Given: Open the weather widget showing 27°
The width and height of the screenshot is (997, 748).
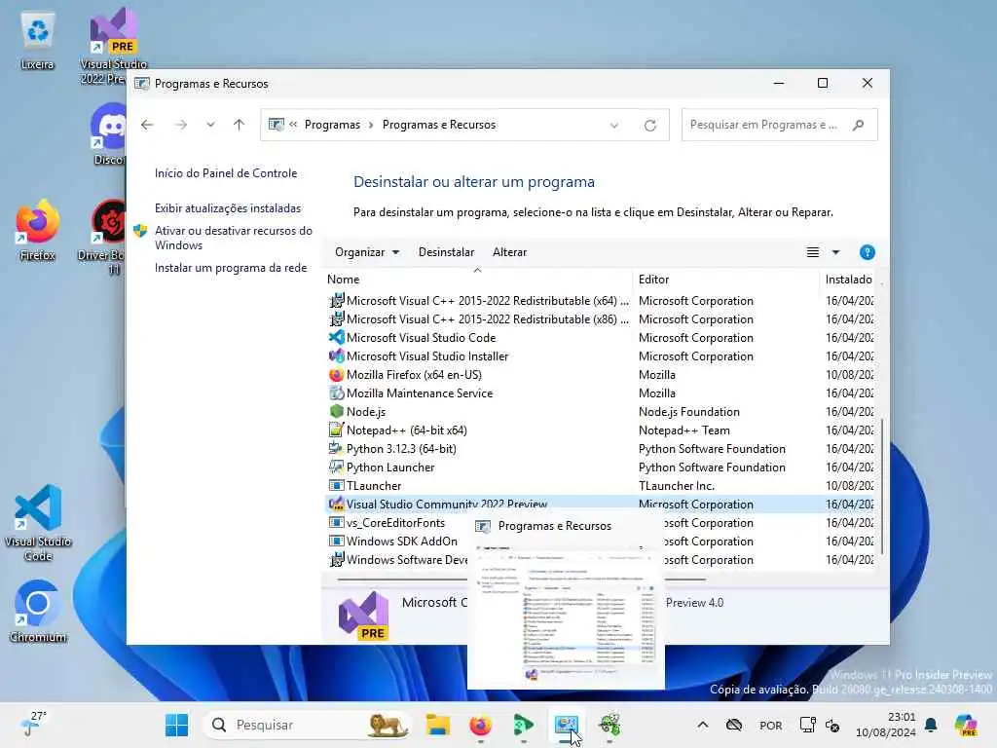Looking at the screenshot, I should pos(33,724).
